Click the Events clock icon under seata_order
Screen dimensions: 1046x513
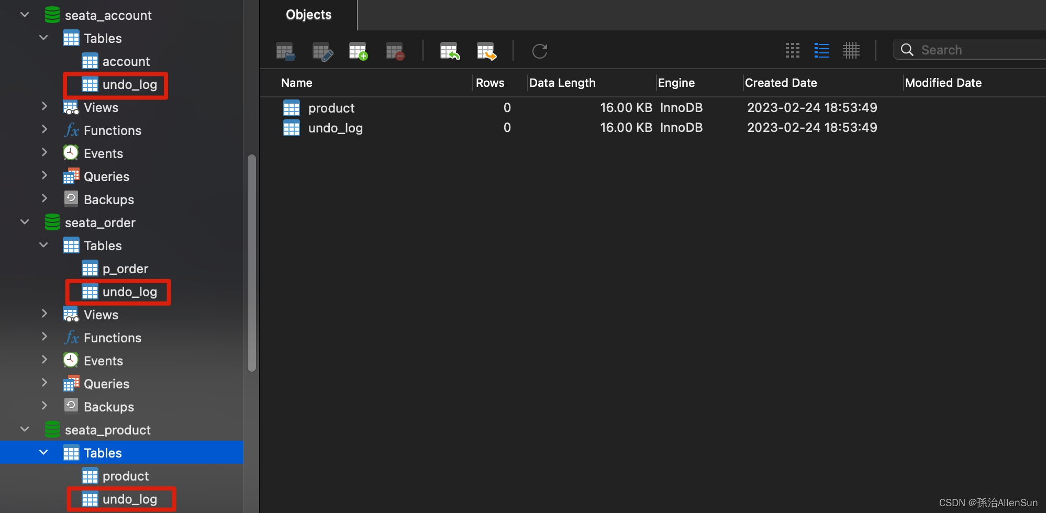(x=71, y=360)
